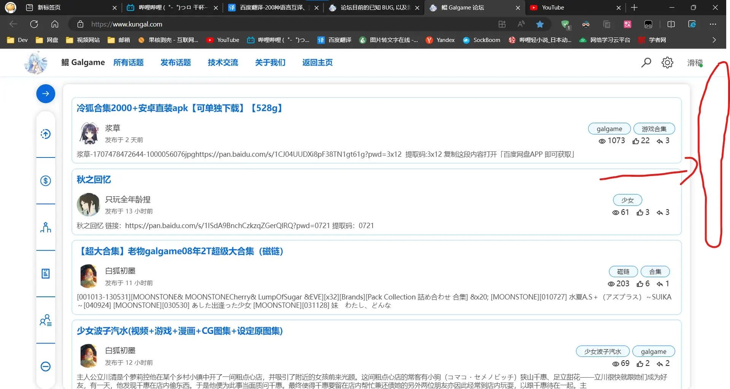The height and width of the screenshot is (389, 730).
Task: Click the circle minus sidebar icon
Action: tap(46, 367)
